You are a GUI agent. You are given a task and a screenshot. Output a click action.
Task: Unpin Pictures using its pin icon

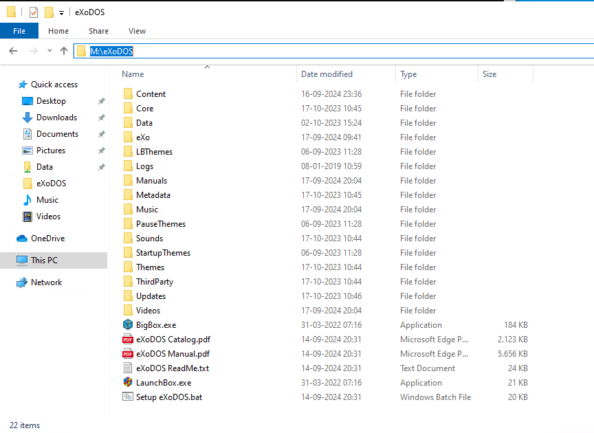tap(102, 151)
